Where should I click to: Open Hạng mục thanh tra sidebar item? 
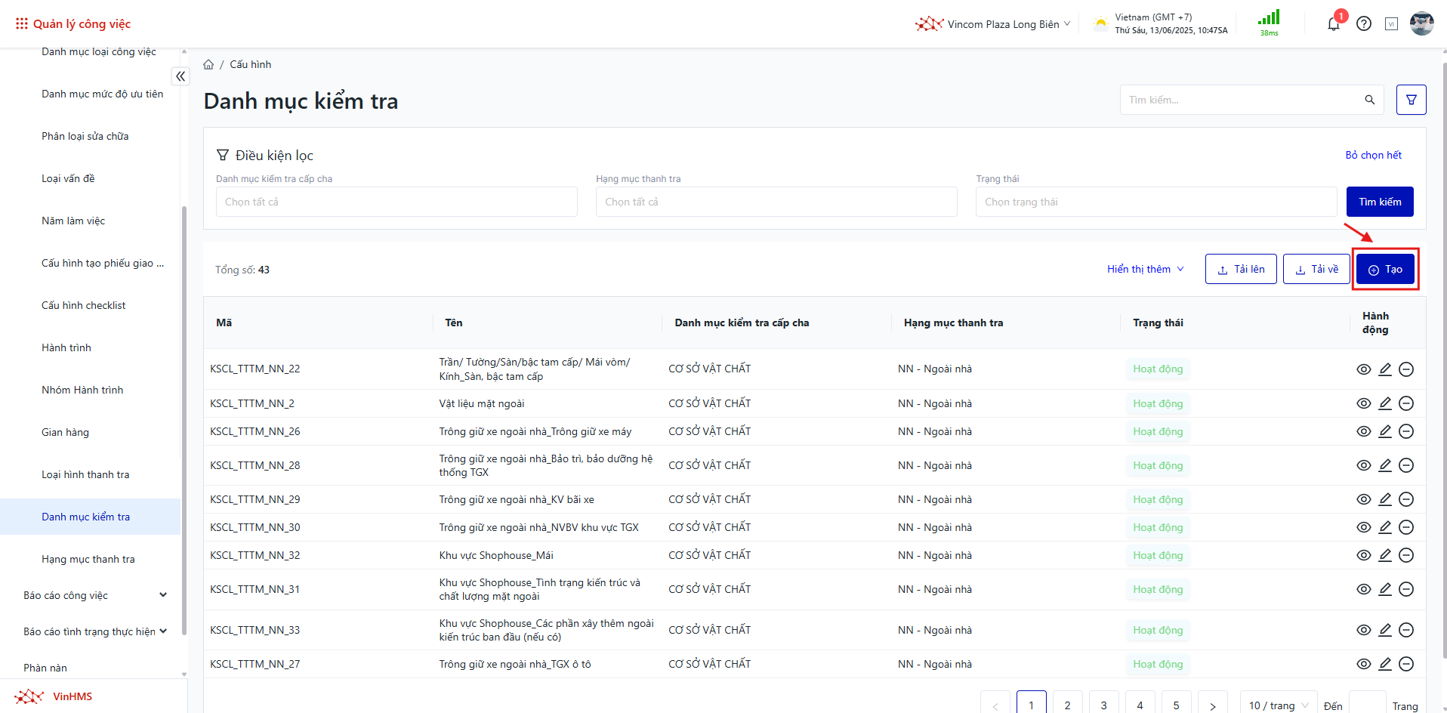(88, 559)
